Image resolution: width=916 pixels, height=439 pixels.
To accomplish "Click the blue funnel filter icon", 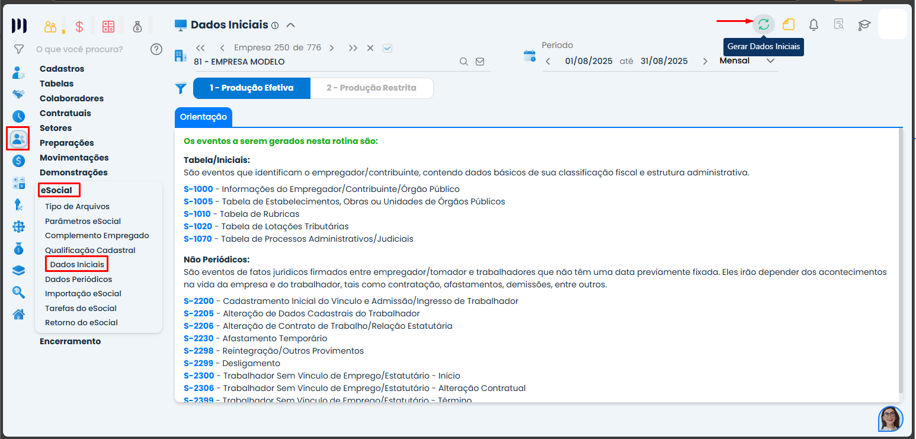I will tap(181, 88).
